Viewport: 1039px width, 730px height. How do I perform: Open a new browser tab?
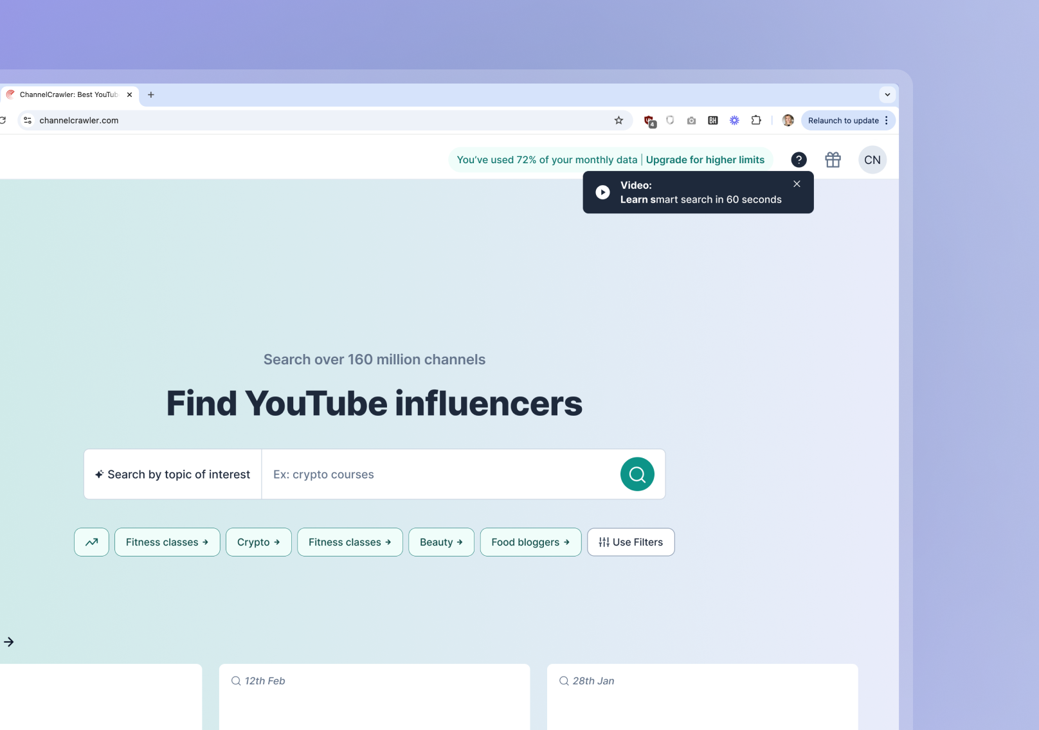151,94
